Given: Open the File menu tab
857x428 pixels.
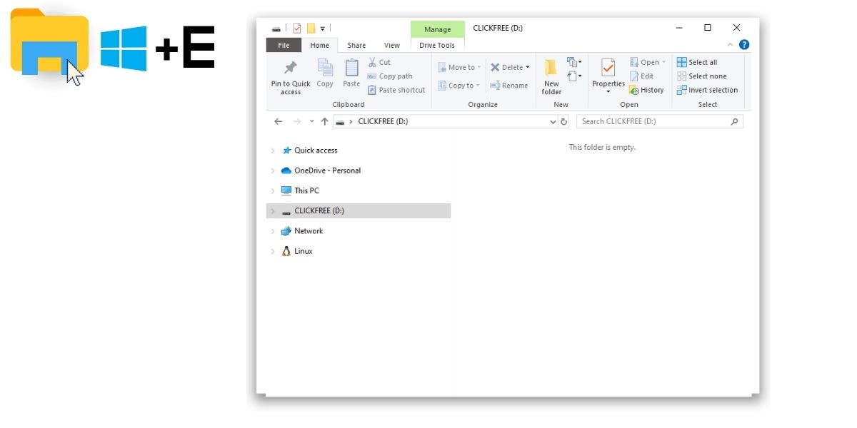Looking at the screenshot, I should pyautogui.click(x=284, y=45).
